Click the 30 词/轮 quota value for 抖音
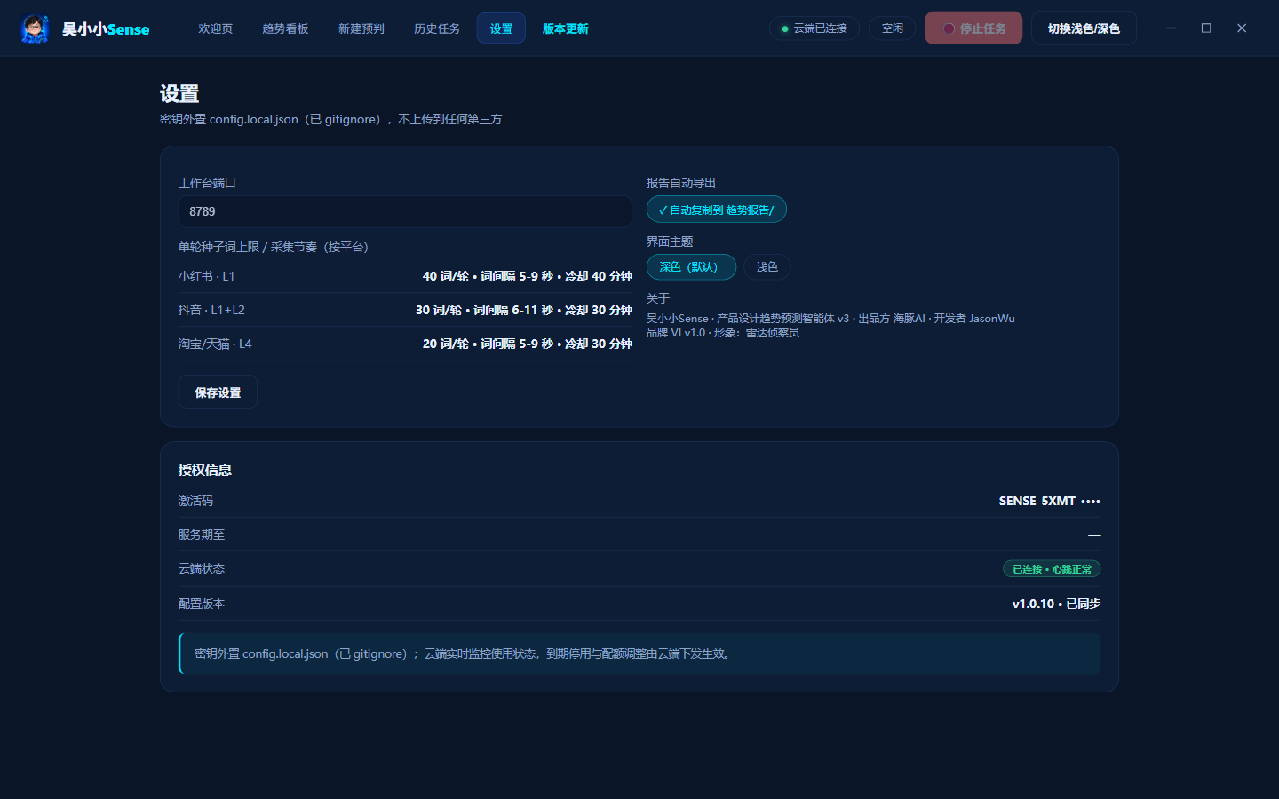The image size is (1279, 799). pyautogui.click(x=524, y=310)
